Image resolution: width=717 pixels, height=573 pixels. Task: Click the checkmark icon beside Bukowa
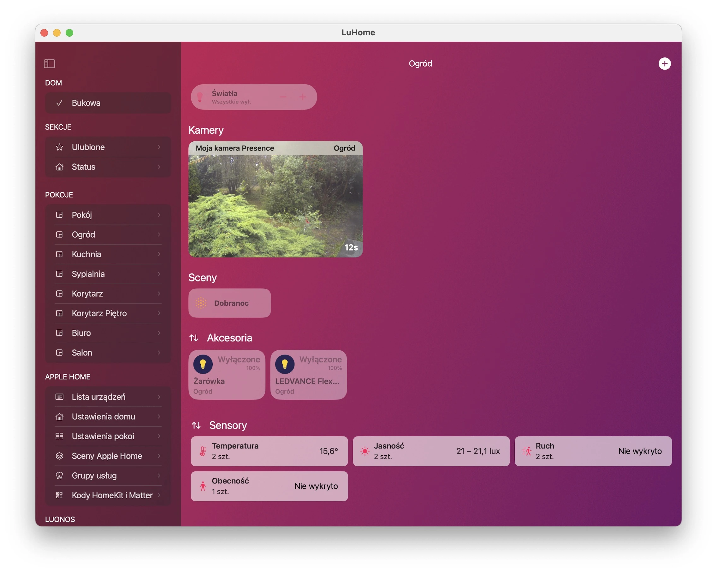(59, 103)
